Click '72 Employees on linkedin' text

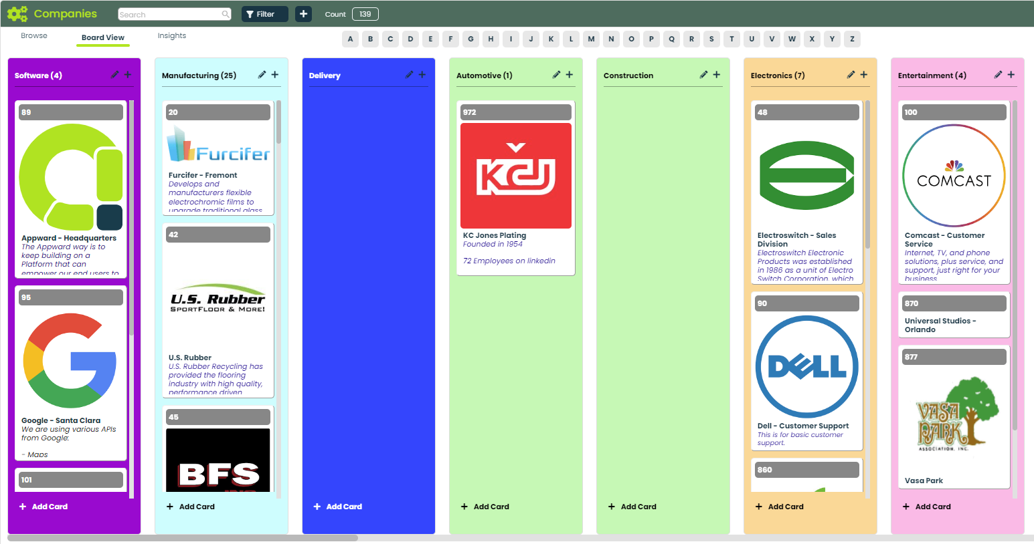[509, 261]
